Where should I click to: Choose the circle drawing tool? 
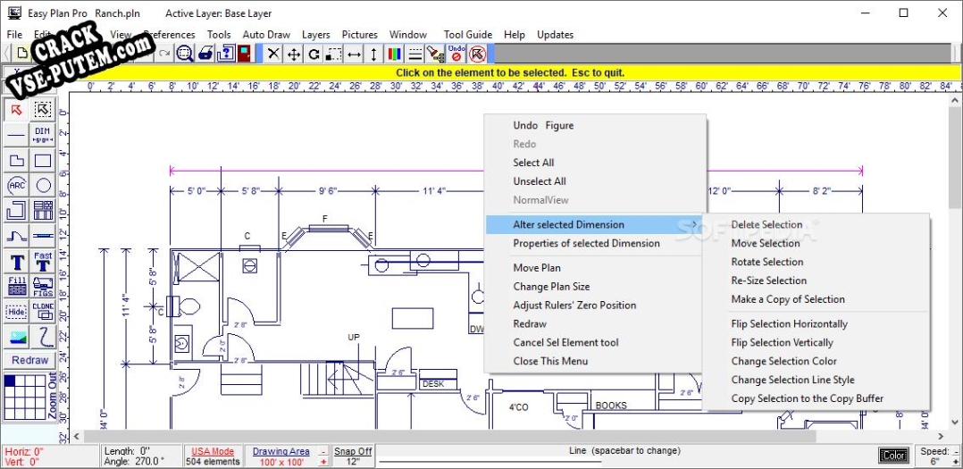click(x=43, y=185)
